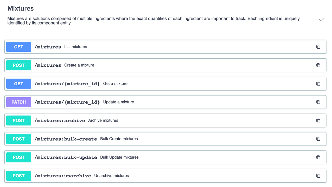The width and height of the screenshot is (332, 187).
Task: Click the POST badge on Create a mixture
Action: [18, 65]
